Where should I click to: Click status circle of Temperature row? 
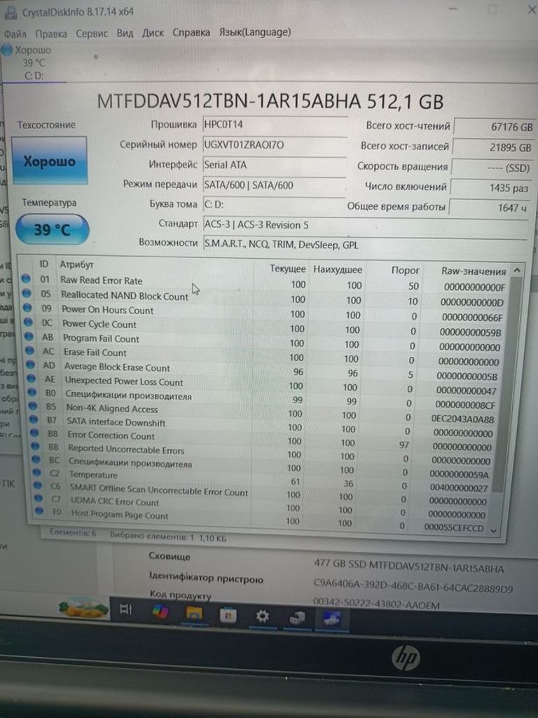coord(38,472)
